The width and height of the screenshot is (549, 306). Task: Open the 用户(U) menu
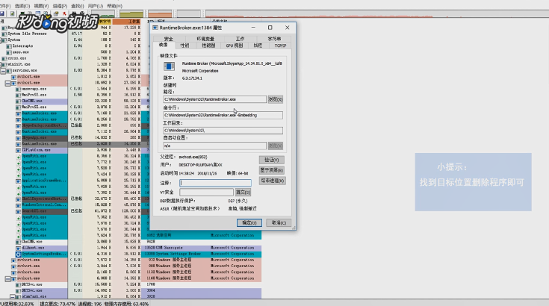[96, 6]
